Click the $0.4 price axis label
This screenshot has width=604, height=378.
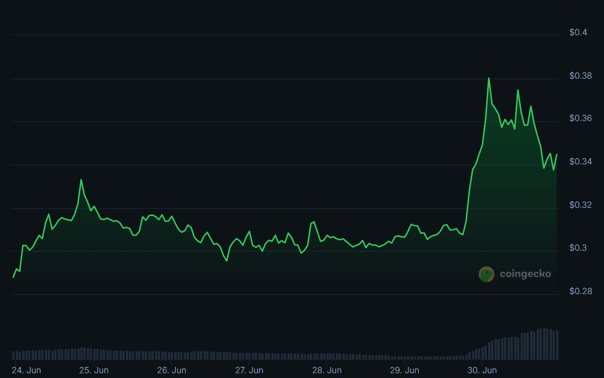578,33
